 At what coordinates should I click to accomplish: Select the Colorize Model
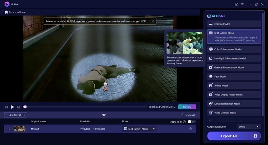point(234,24)
